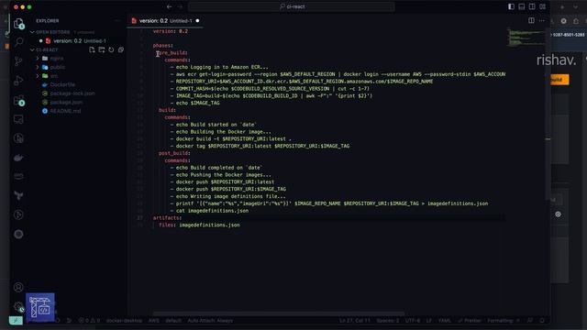Screen dimensions: 587x330
Task: Open the Explorer view in activity bar
Action: (x=18, y=24)
